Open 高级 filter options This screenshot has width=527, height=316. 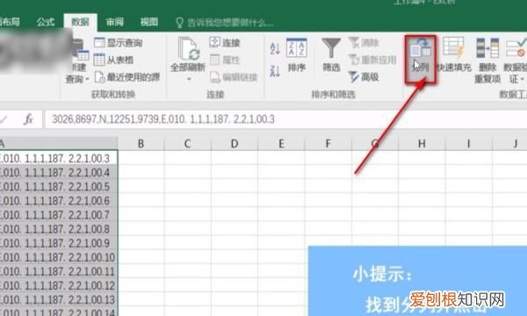(x=364, y=77)
